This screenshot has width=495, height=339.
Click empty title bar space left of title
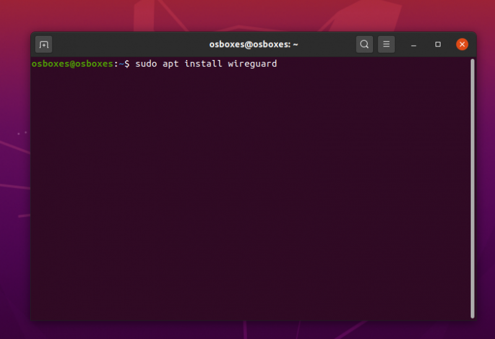point(124,45)
